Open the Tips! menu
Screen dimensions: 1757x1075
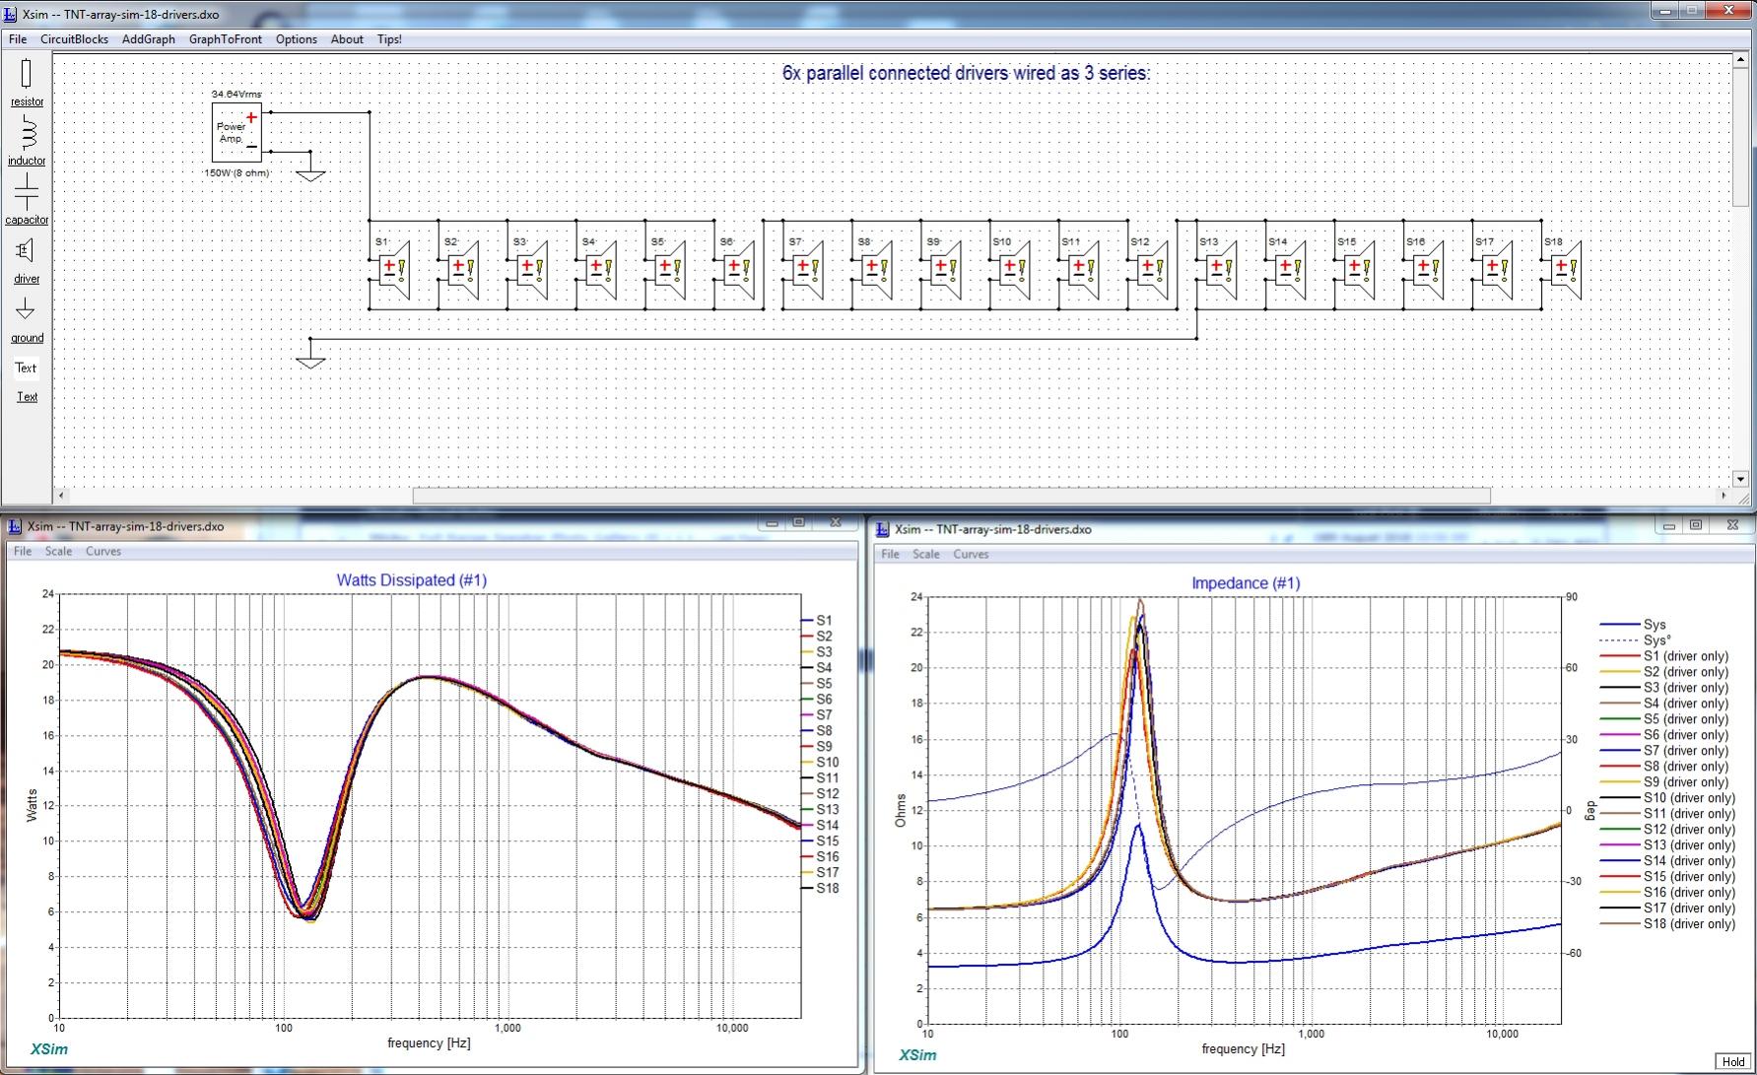(389, 39)
